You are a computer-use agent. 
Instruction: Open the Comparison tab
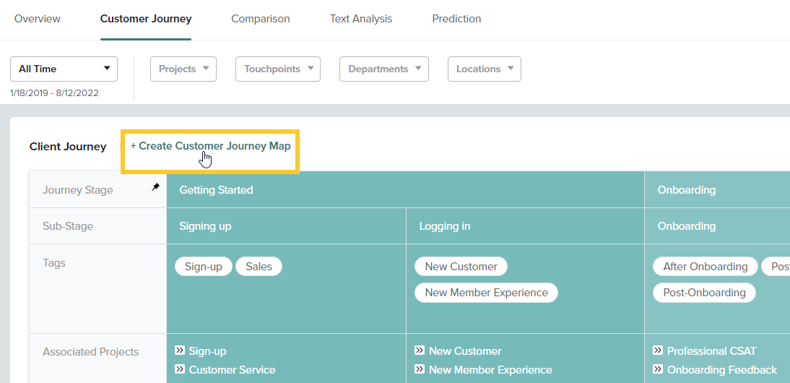tap(261, 19)
